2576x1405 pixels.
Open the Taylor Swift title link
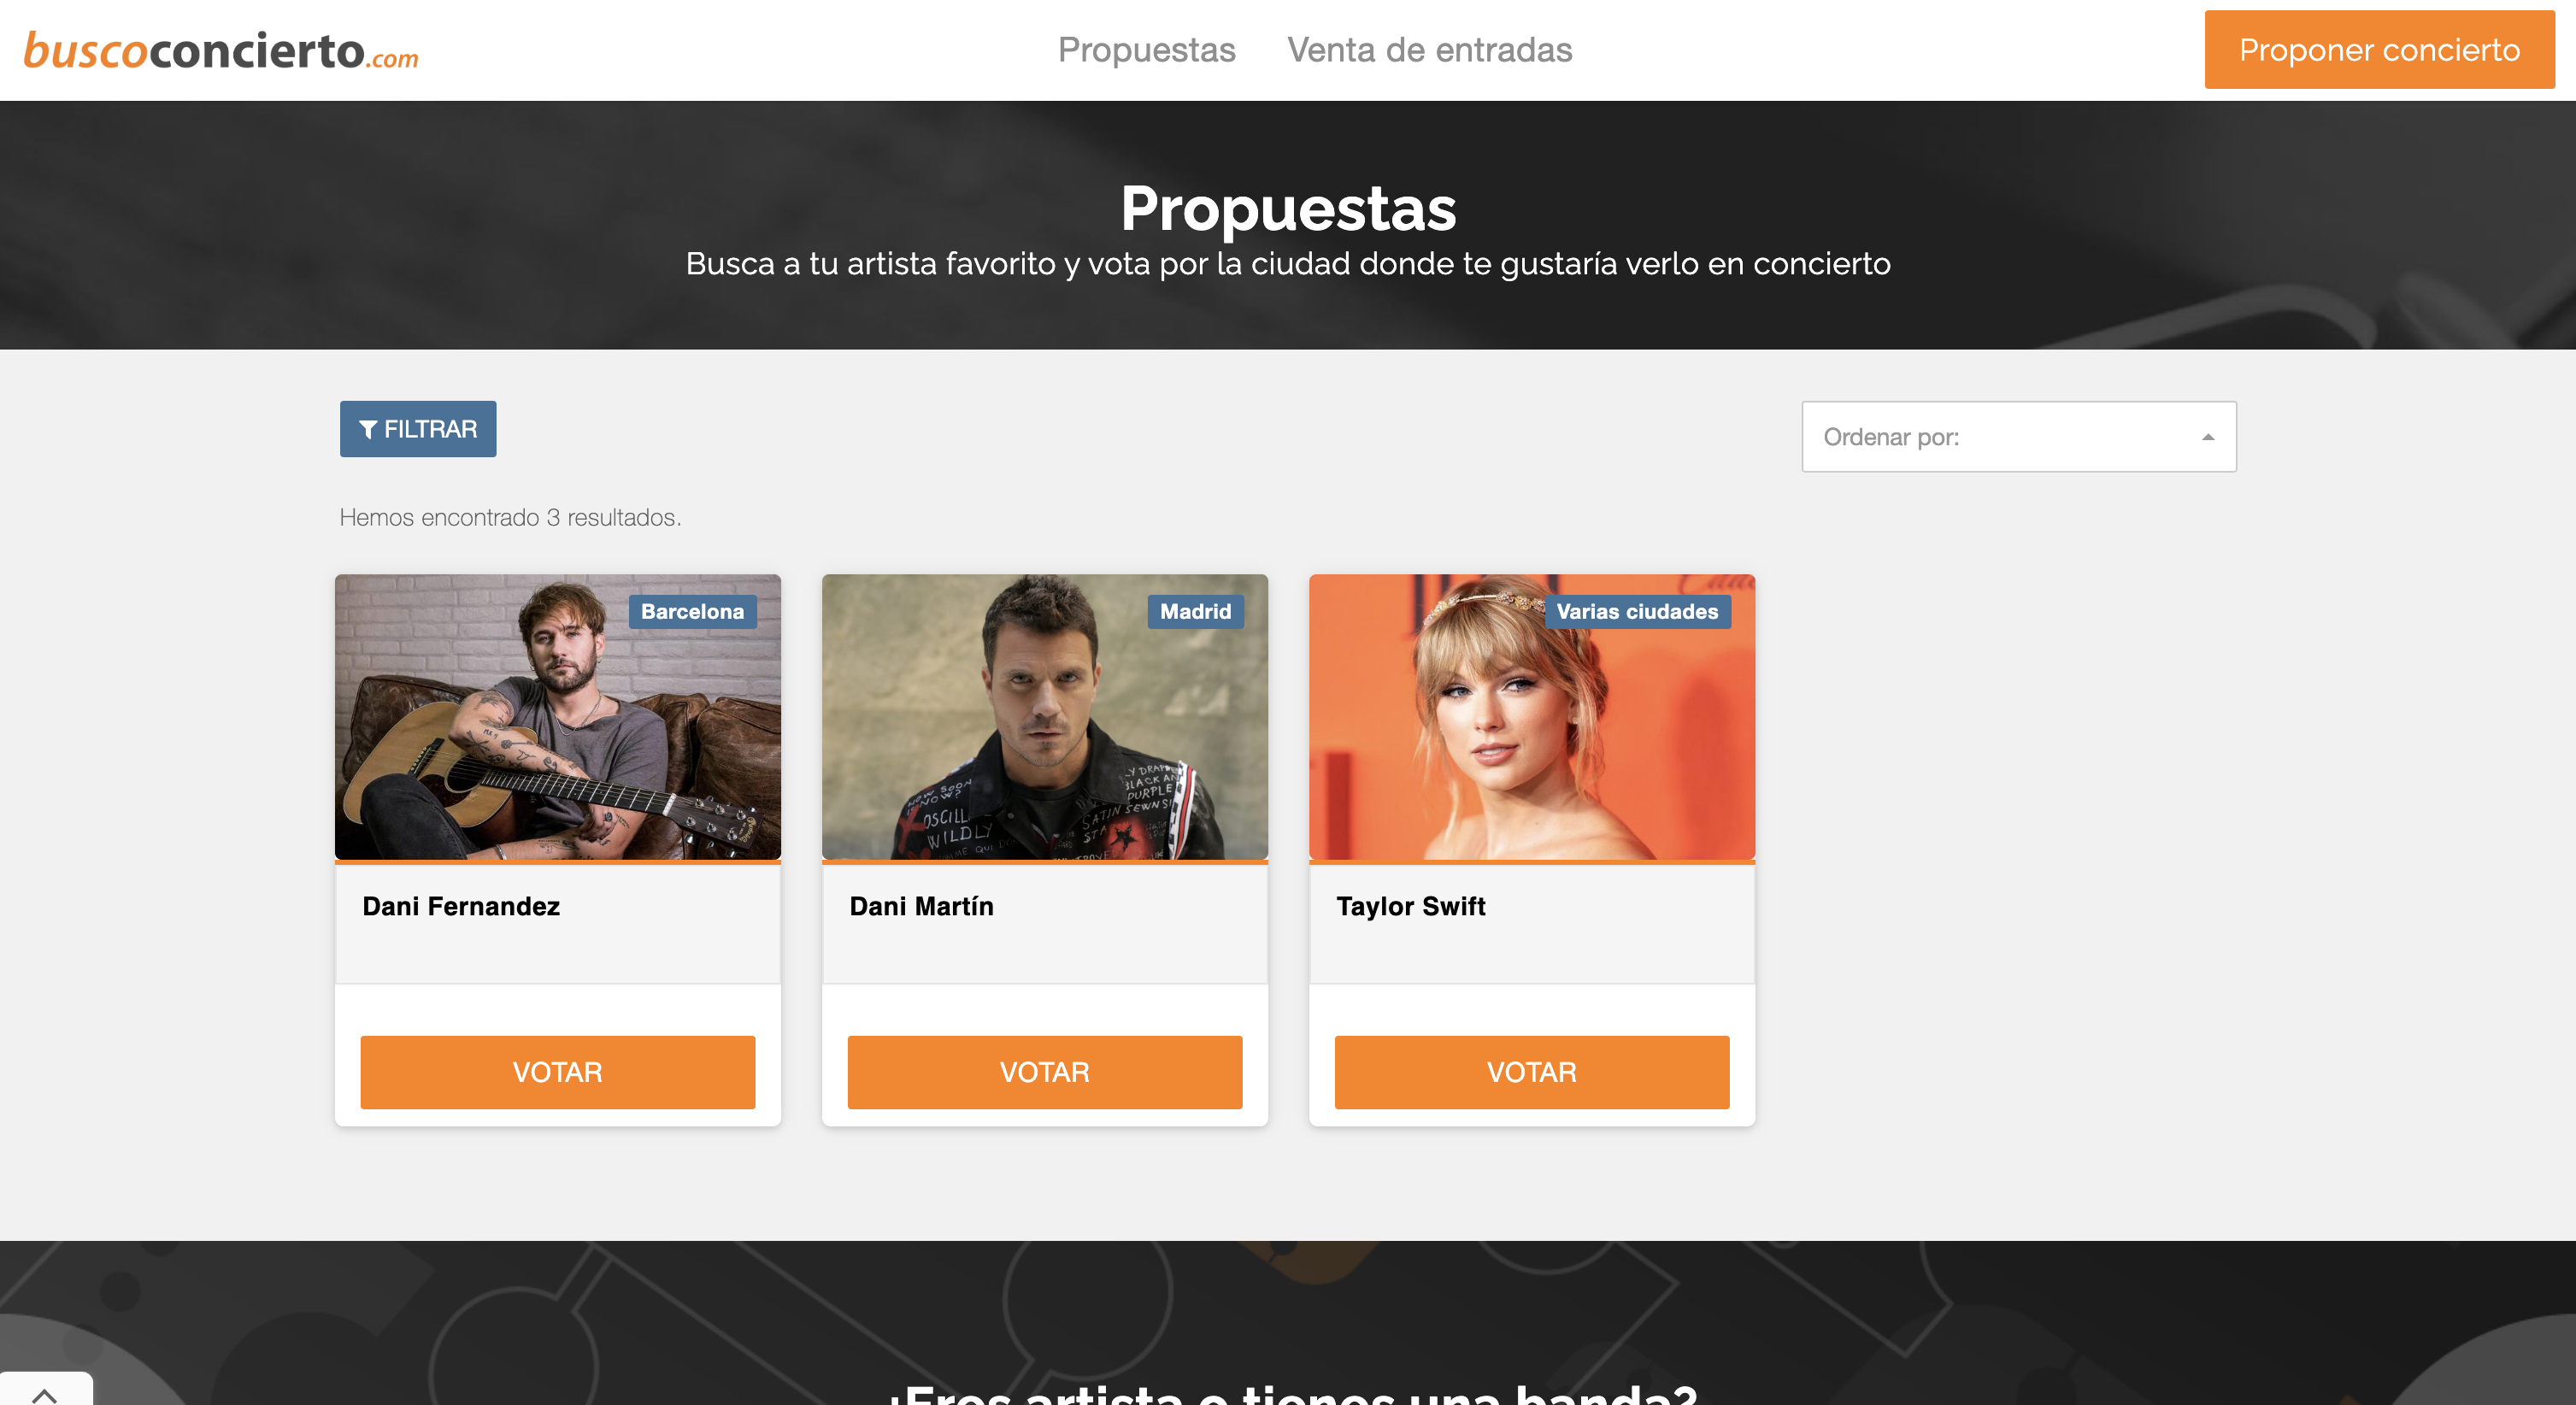[1410, 906]
